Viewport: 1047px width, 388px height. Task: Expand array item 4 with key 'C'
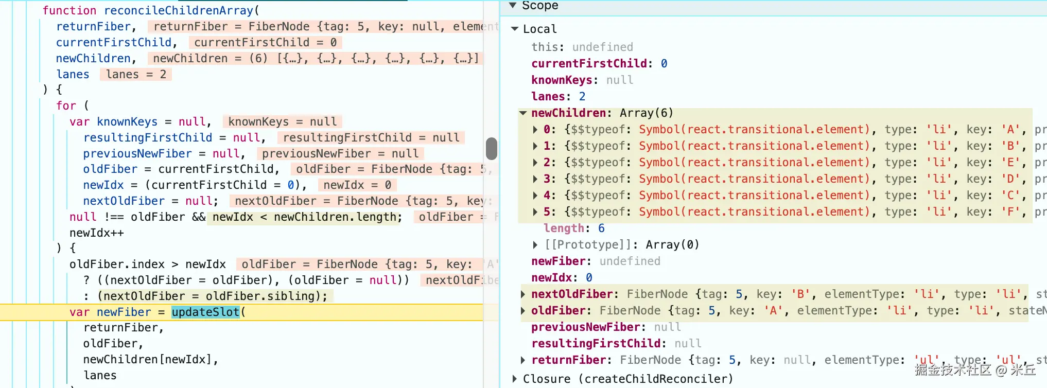point(535,195)
